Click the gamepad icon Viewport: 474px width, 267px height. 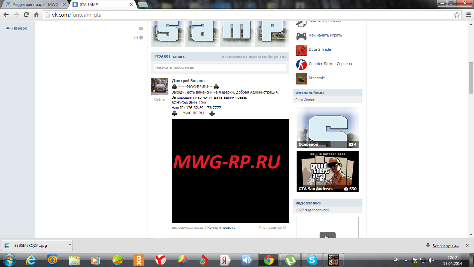pos(301,35)
